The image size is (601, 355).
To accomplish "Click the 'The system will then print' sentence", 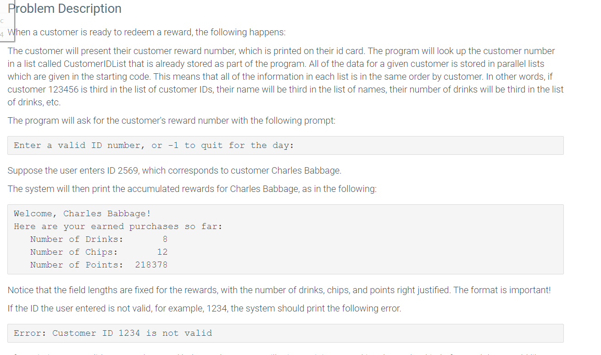I will (192, 189).
